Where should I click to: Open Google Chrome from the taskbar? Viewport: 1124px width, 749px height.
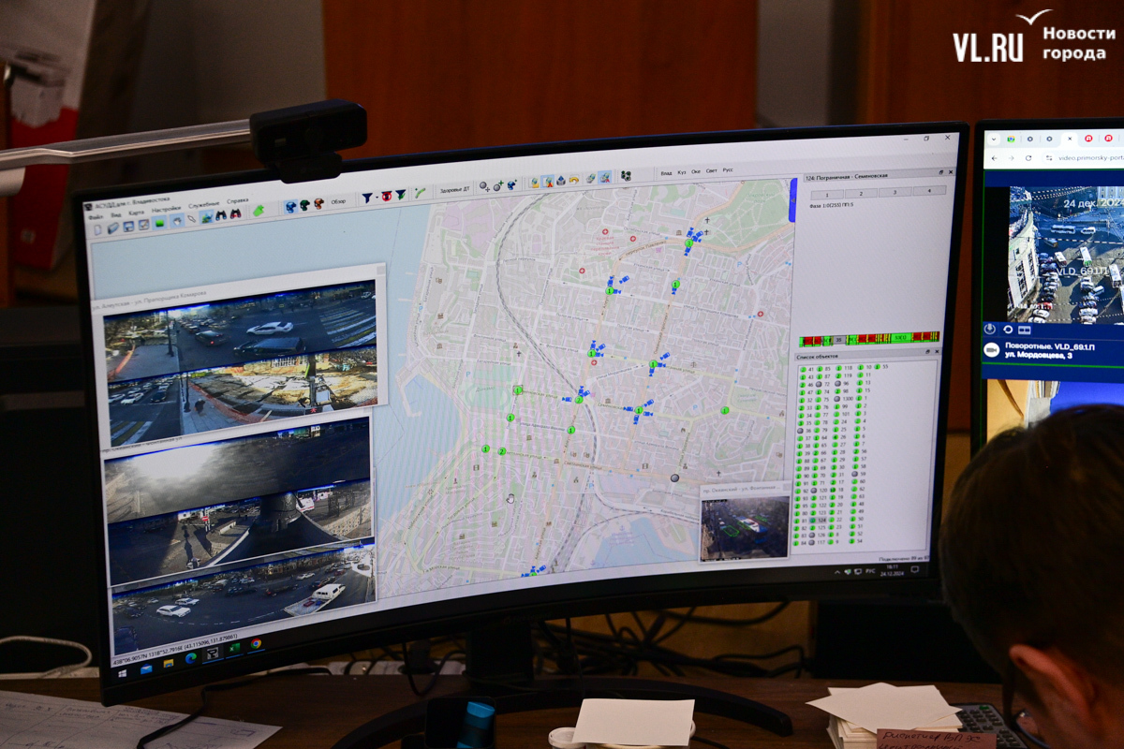click(x=256, y=644)
